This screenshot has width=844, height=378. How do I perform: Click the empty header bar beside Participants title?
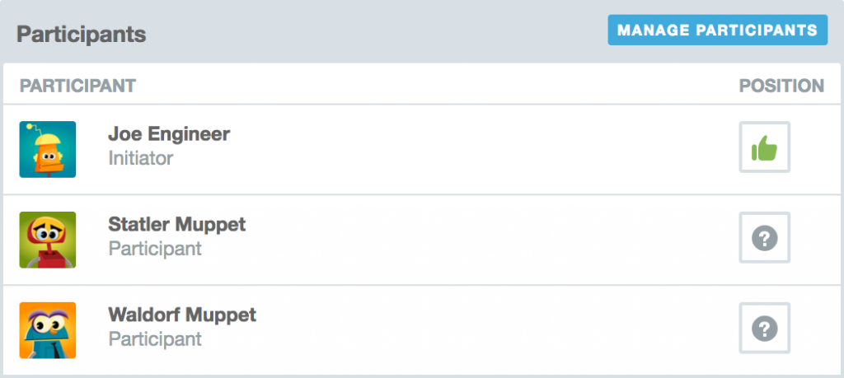[x=371, y=33]
